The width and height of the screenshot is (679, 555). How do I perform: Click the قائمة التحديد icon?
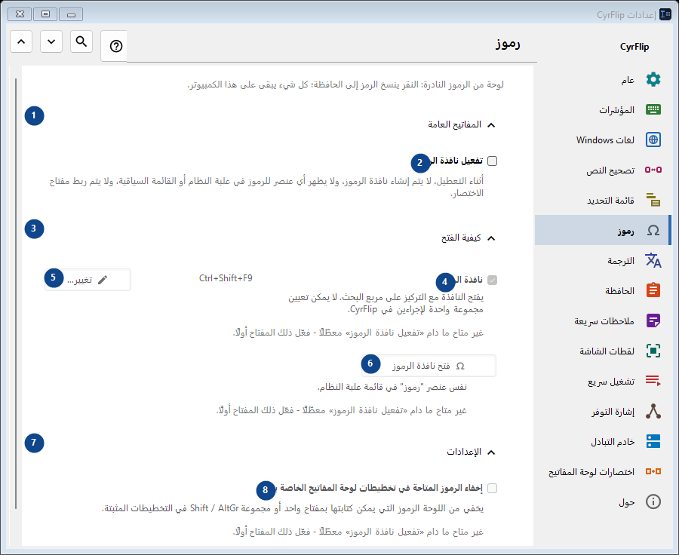coord(653,200)
